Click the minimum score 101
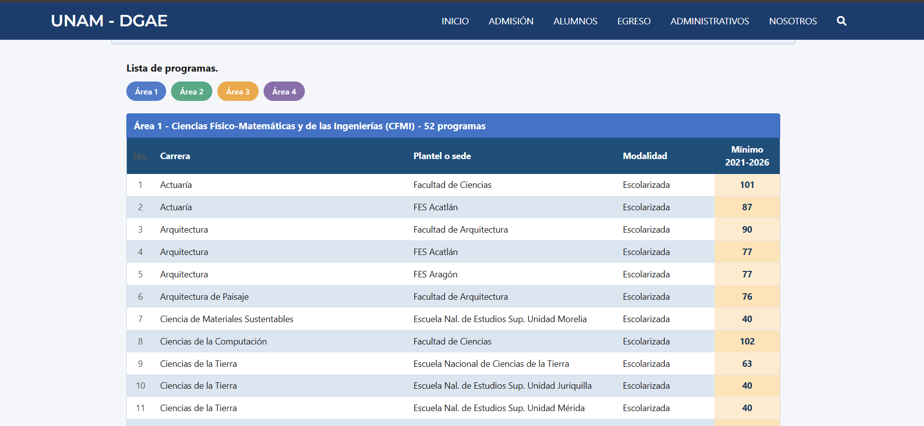This screenshot has width=924, height=426. [x=747, y=185]
